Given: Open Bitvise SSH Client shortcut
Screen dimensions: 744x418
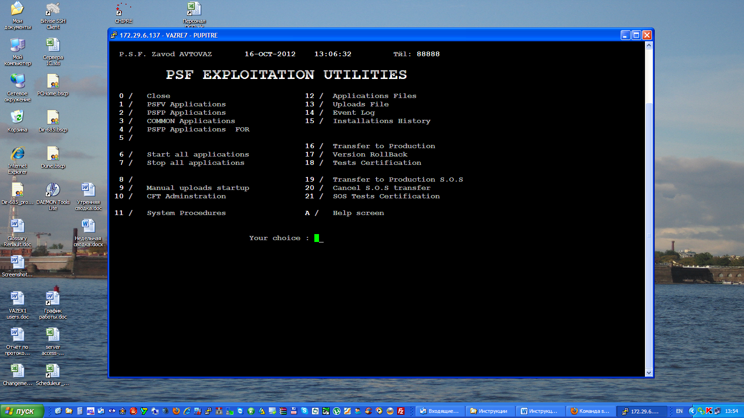Looking at the screenshot, I should (53, 15).
